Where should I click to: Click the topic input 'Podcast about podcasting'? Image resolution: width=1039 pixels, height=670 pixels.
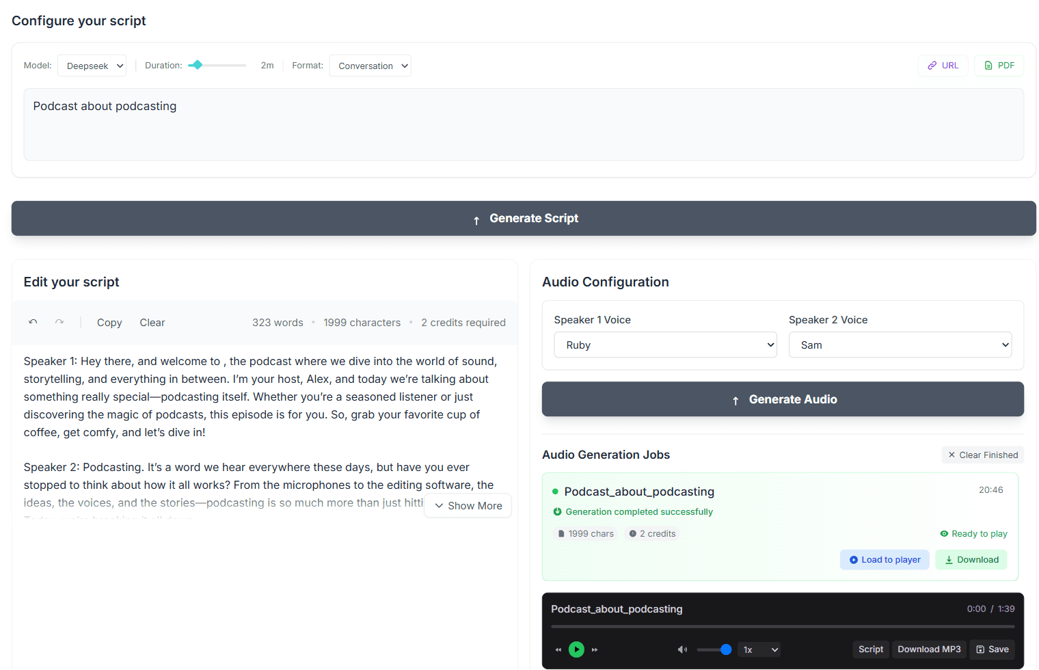coord(524,124)
